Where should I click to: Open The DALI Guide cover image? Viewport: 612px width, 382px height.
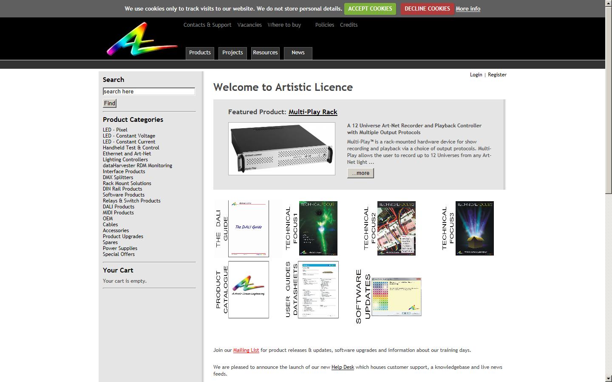(x=248, y=229)
